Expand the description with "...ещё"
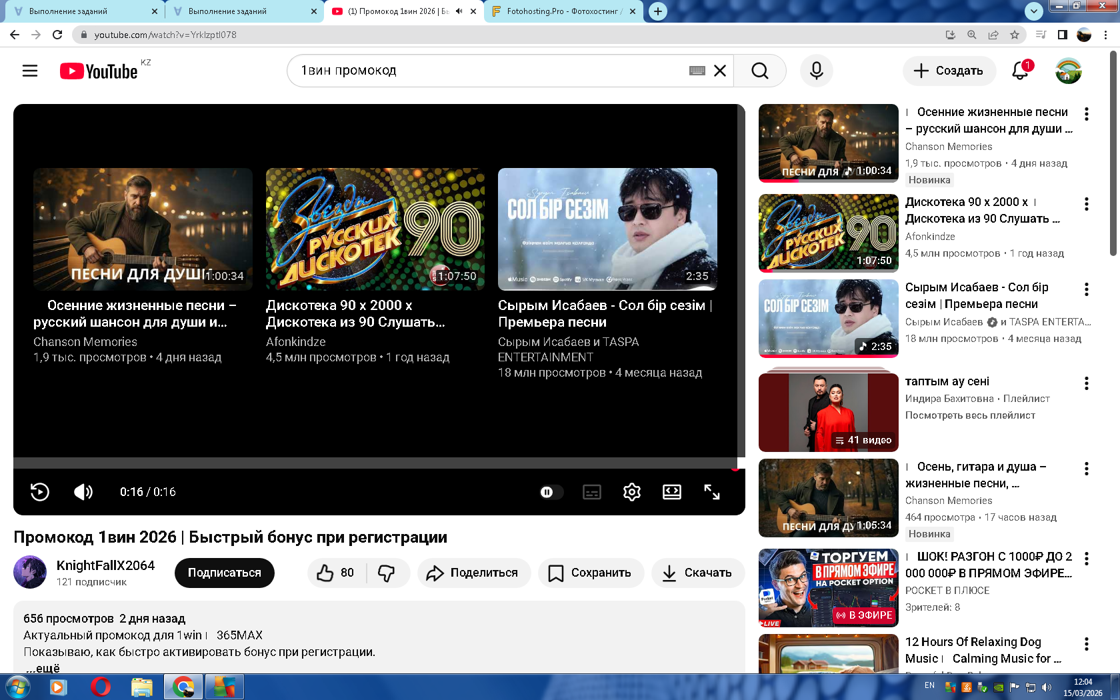The width and height of the screenshot is (1120, 700). coord(43,668)
